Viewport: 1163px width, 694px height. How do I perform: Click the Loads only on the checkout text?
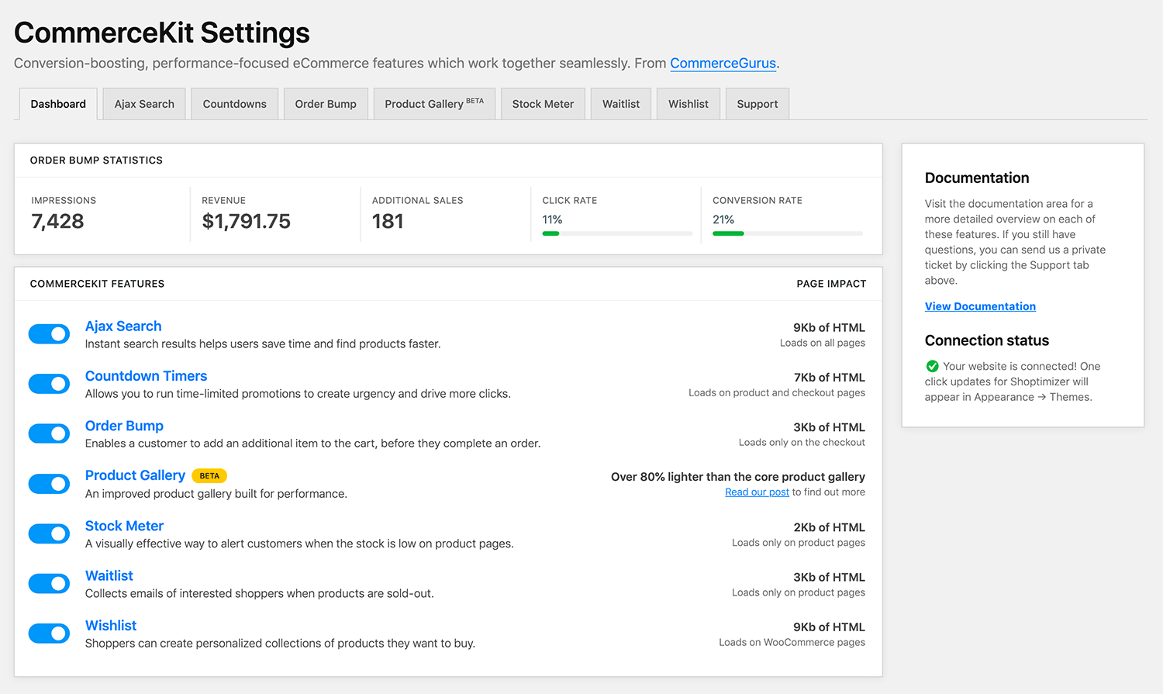(x=802, y=443)
